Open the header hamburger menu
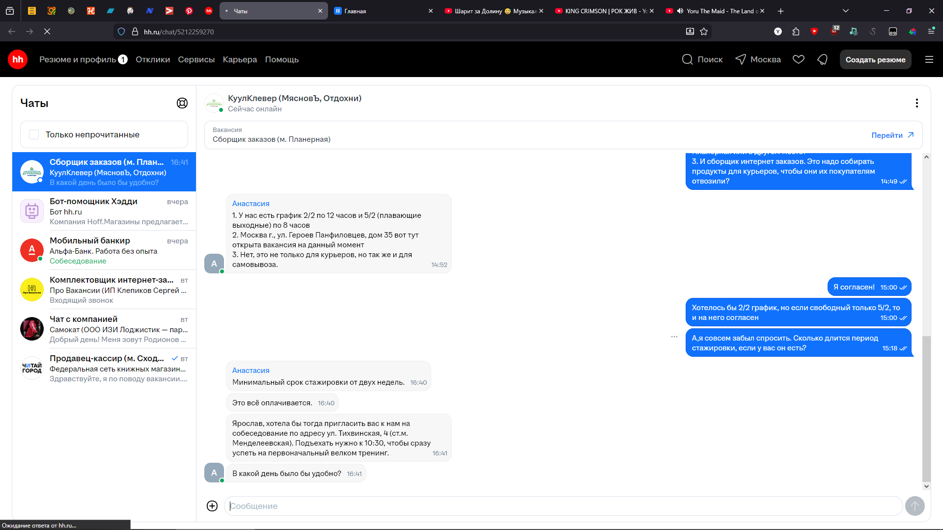 pyautogui.click(x=929, y=59)
